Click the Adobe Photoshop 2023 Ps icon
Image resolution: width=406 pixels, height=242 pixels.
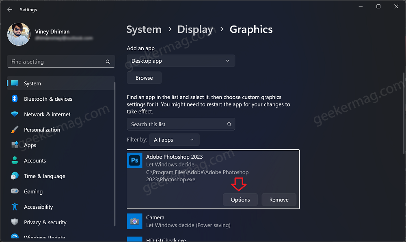pos(134,160)
